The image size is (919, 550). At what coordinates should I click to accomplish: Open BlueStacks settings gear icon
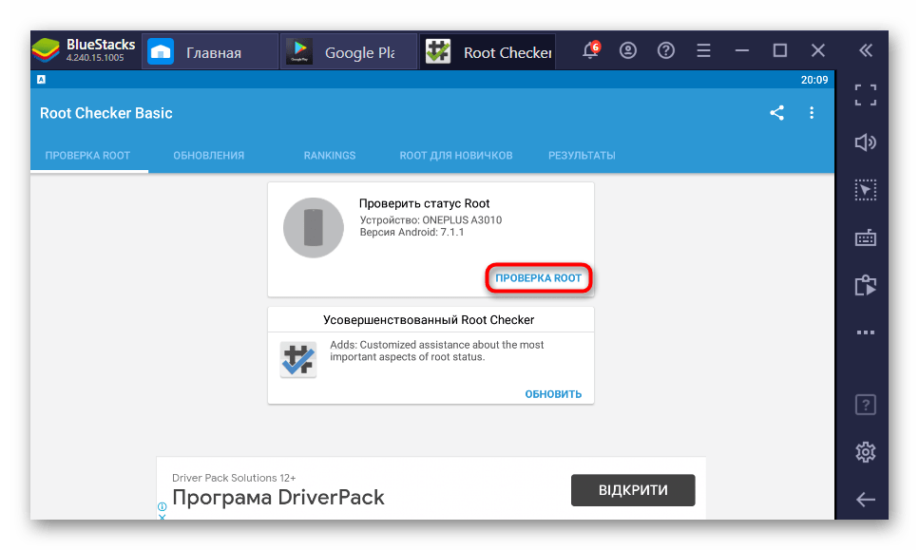coord(866,452)
